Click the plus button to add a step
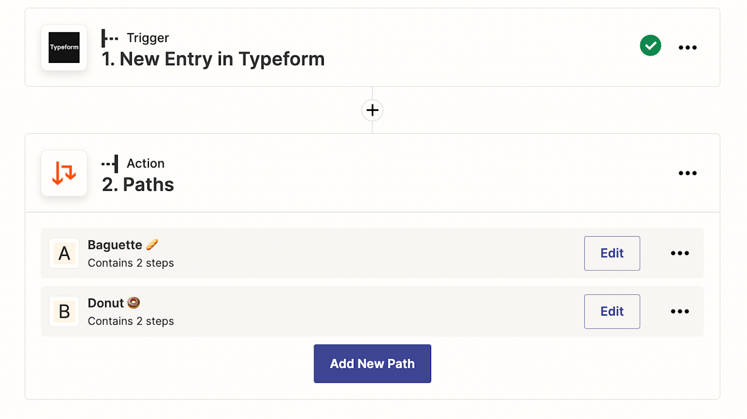 tap(372, 110)
